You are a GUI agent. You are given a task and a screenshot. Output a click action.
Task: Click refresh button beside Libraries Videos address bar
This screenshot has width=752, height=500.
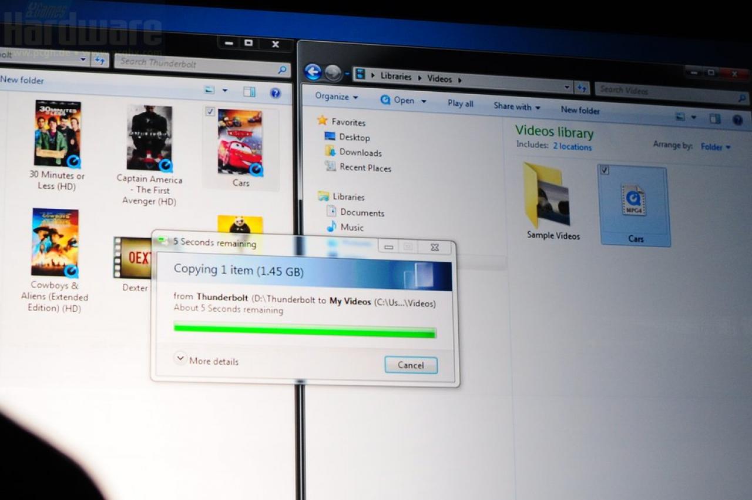click(582, 88)
